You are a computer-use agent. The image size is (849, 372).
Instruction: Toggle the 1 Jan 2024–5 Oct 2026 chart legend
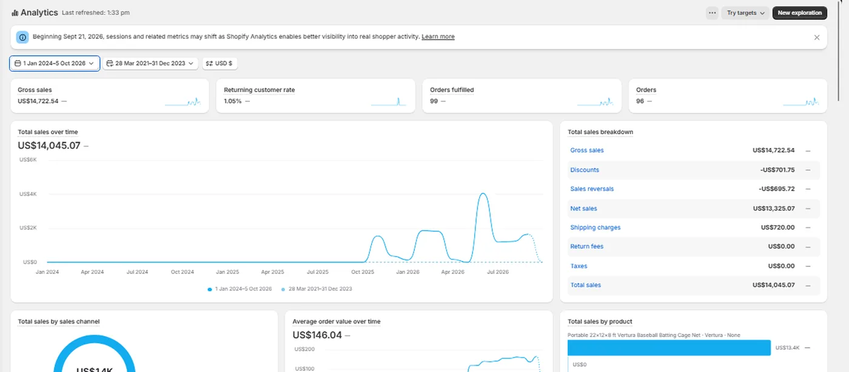240,289
